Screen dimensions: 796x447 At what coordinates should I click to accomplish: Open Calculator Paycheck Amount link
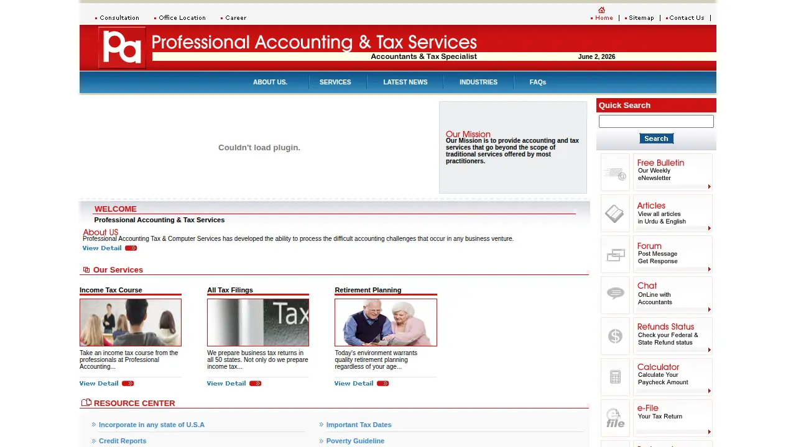tap(672, 377)
